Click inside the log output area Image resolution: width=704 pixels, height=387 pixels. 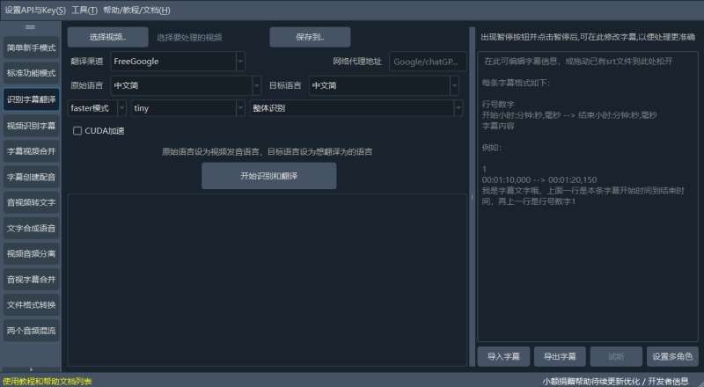pyautogui.click(x=268, y=280)
